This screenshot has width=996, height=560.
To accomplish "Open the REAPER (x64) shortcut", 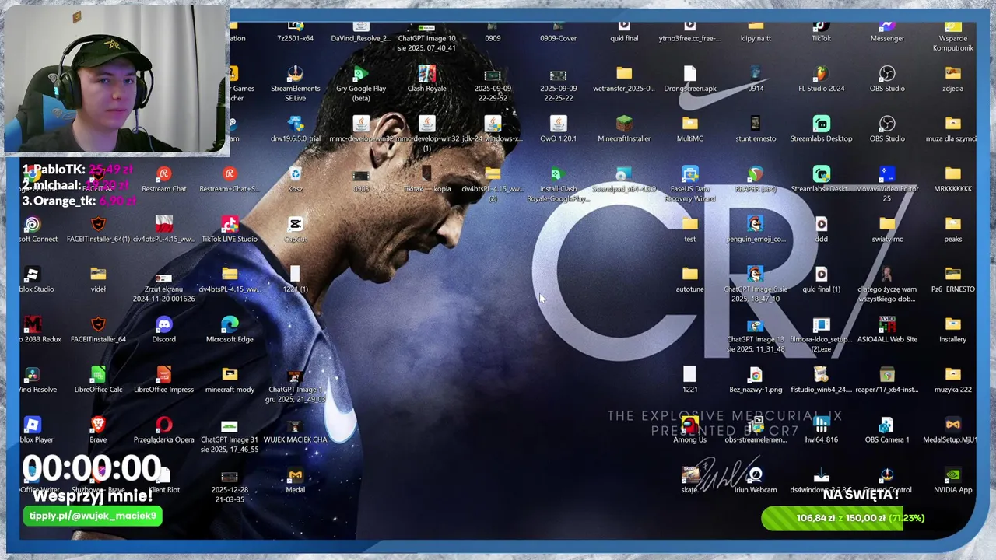I will click(x=756, y=178).
